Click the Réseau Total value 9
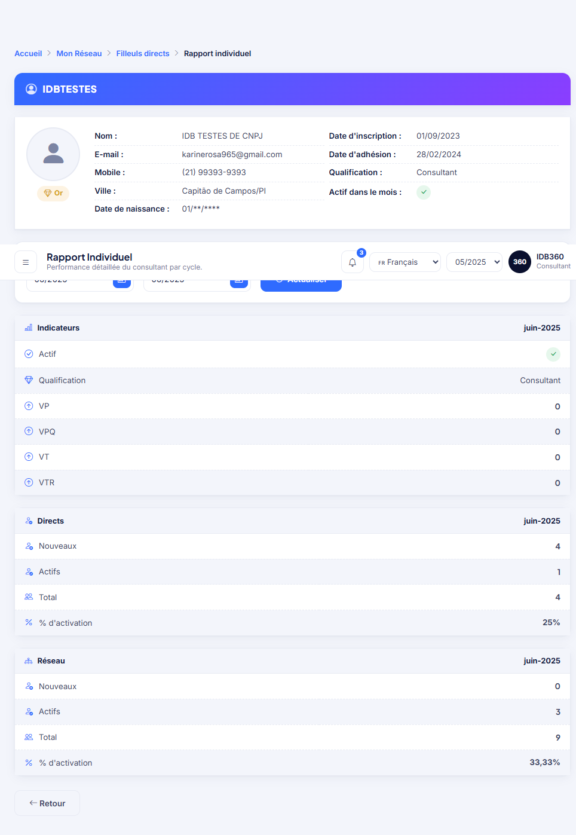Screen dimensions: 576x835 click(558, 737)
